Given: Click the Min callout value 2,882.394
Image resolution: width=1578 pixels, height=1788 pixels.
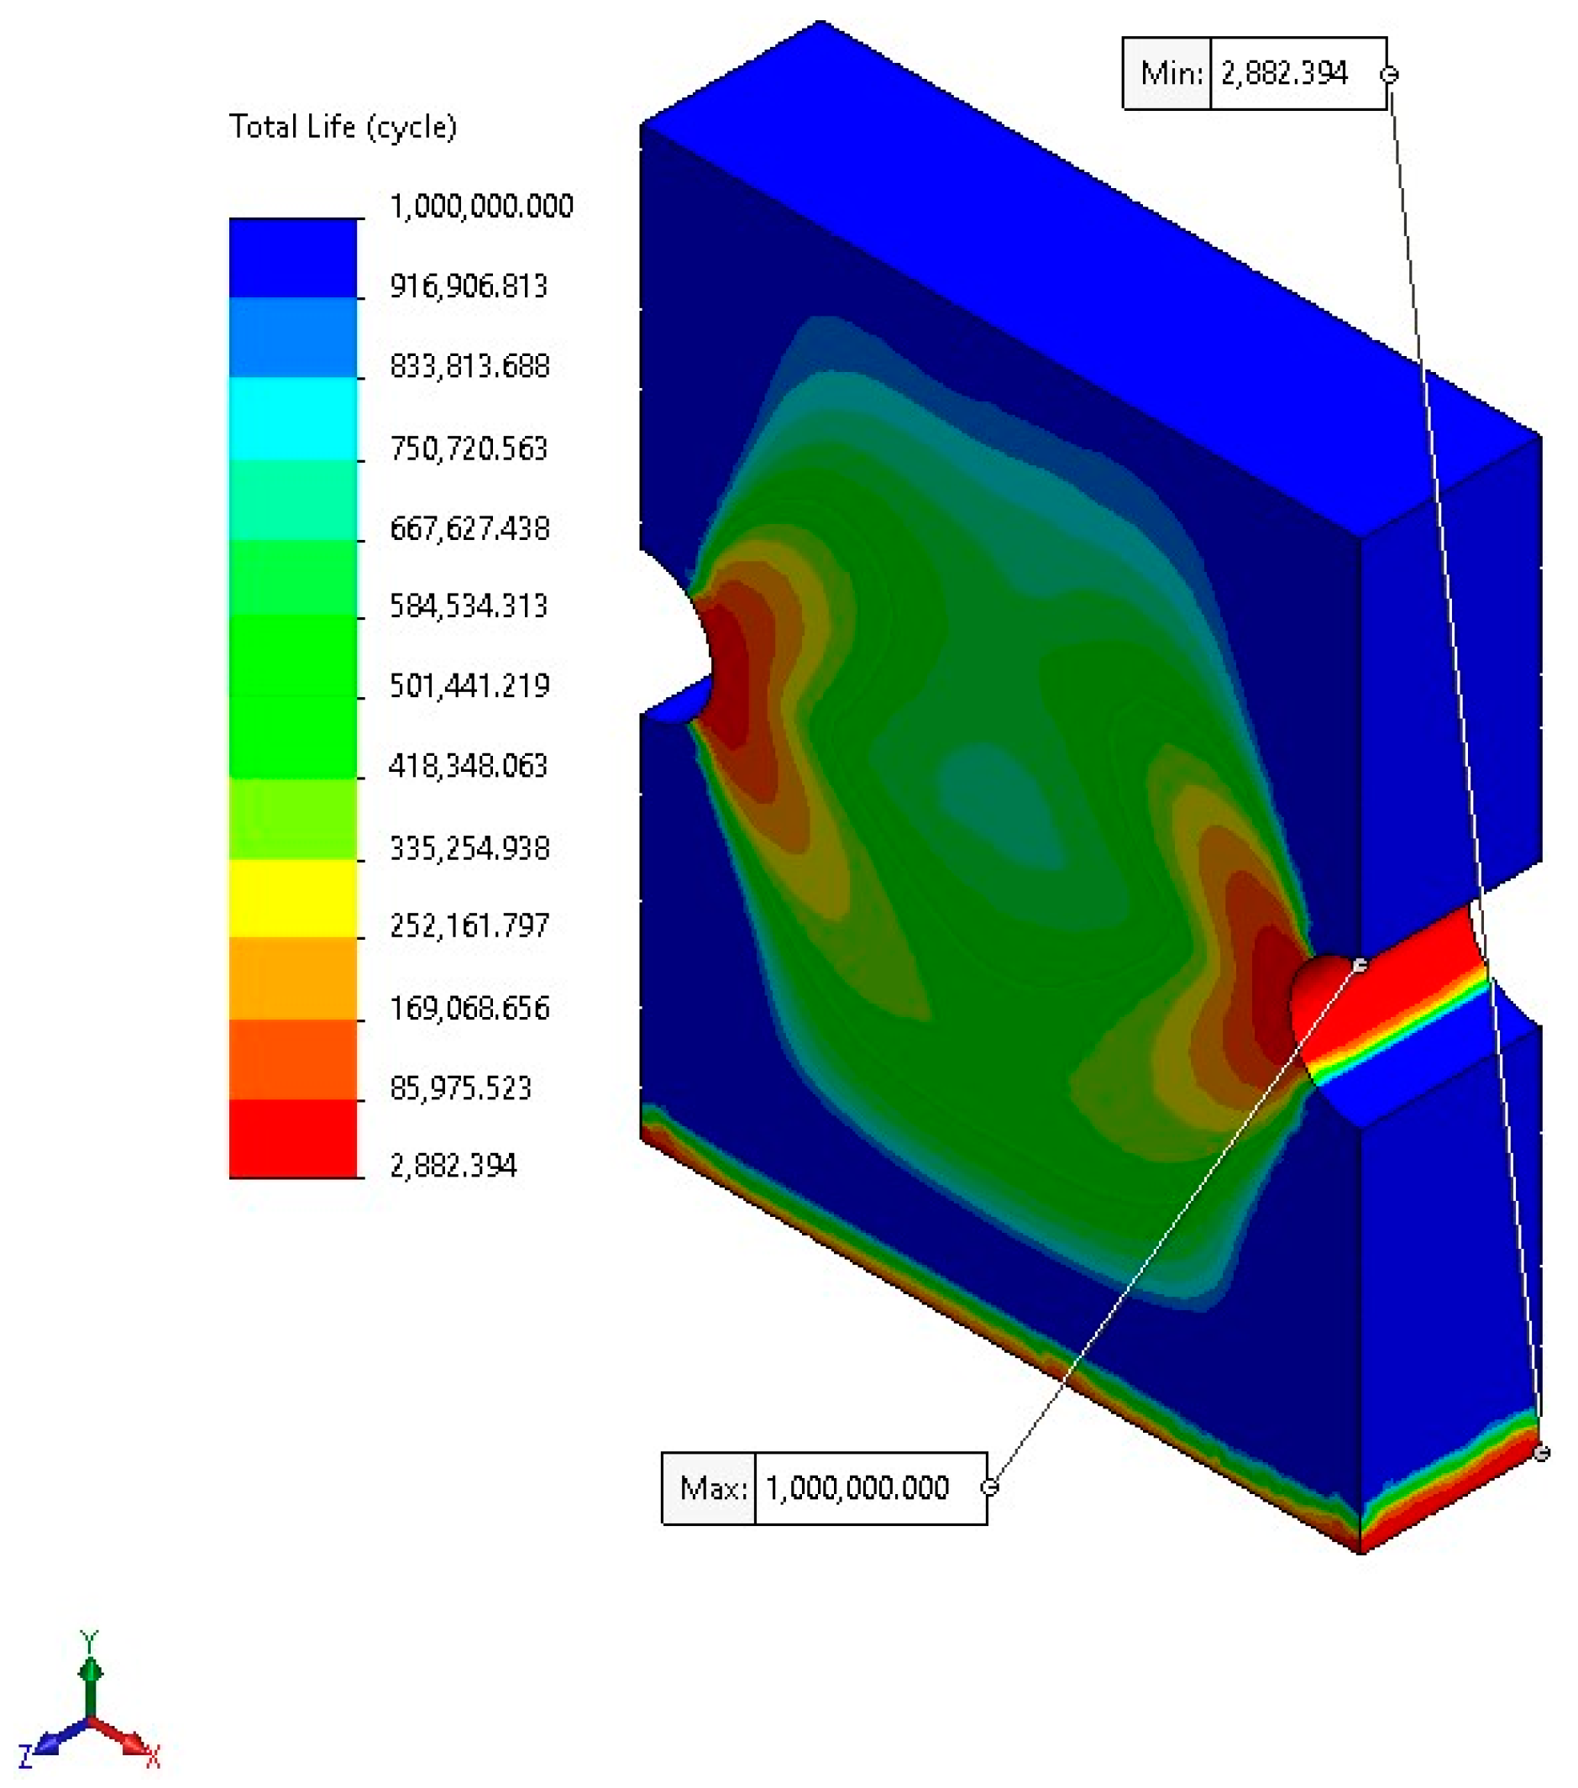Looking at the screenshot, I should (x=1284, y=73).
